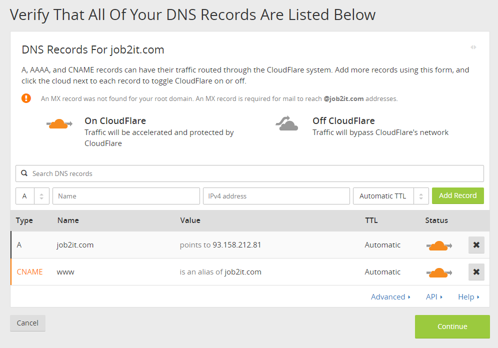Click the Add Record button

click(457, 195)
